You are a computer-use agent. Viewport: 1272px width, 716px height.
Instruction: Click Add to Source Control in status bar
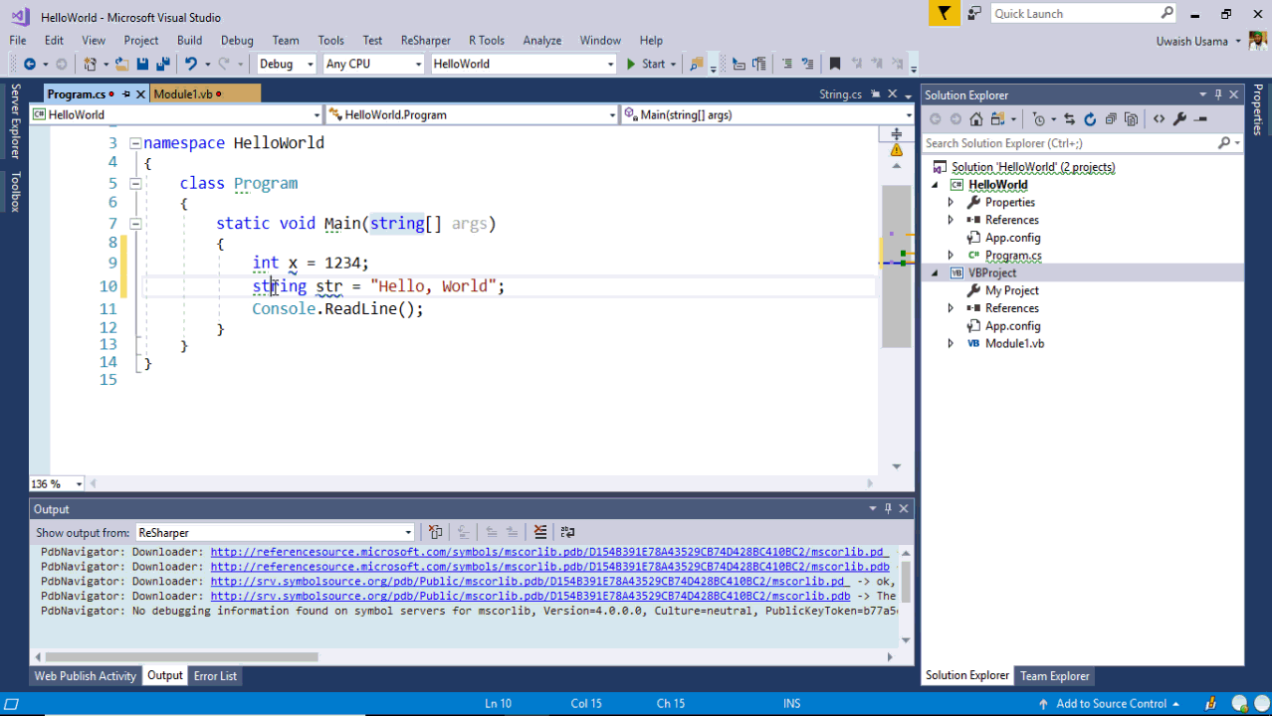(1114, 703)
